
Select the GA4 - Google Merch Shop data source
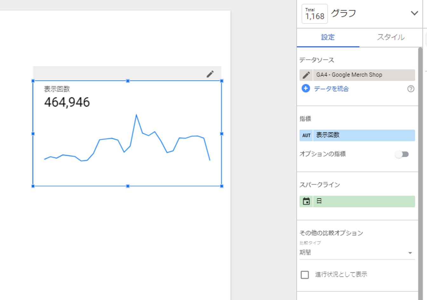[364, 75]
